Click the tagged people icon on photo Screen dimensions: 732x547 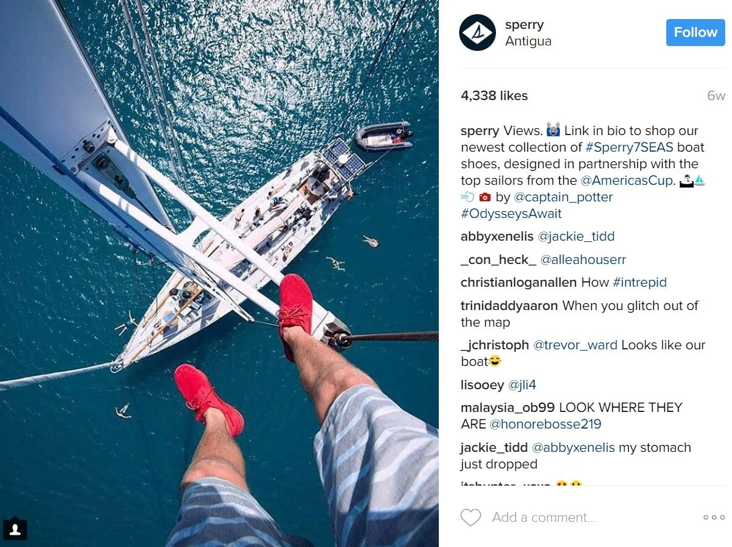(x=15, y=529)
